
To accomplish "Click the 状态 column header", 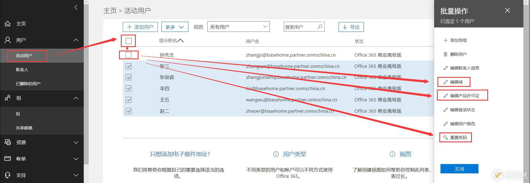I will [x=359, y=41].
